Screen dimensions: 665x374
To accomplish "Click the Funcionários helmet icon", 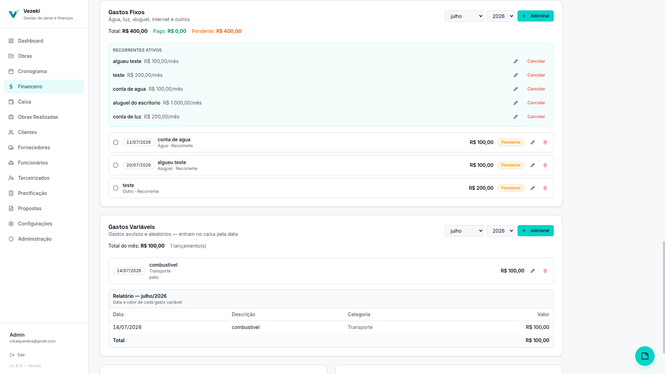I will (11, 163).
